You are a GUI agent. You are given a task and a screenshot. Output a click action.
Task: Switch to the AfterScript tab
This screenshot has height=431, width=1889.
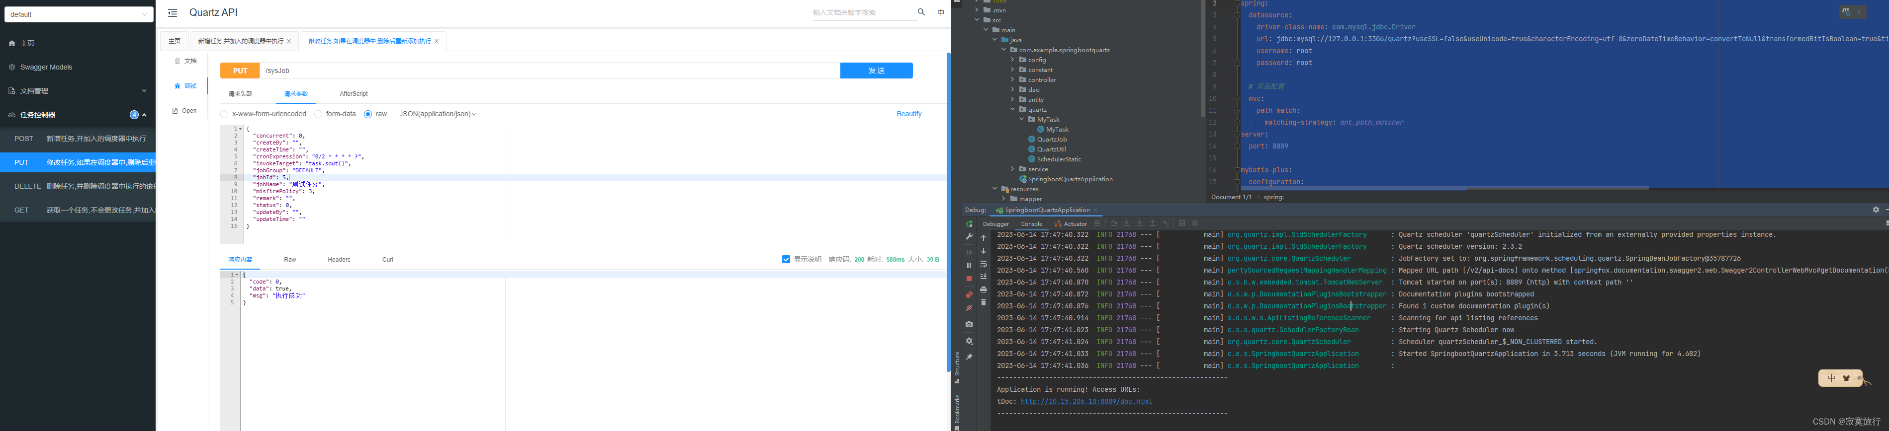click(354, 94)
